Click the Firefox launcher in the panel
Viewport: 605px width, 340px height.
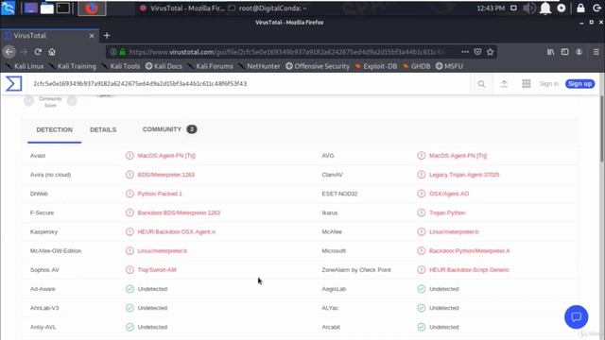(x=92, y=8)
